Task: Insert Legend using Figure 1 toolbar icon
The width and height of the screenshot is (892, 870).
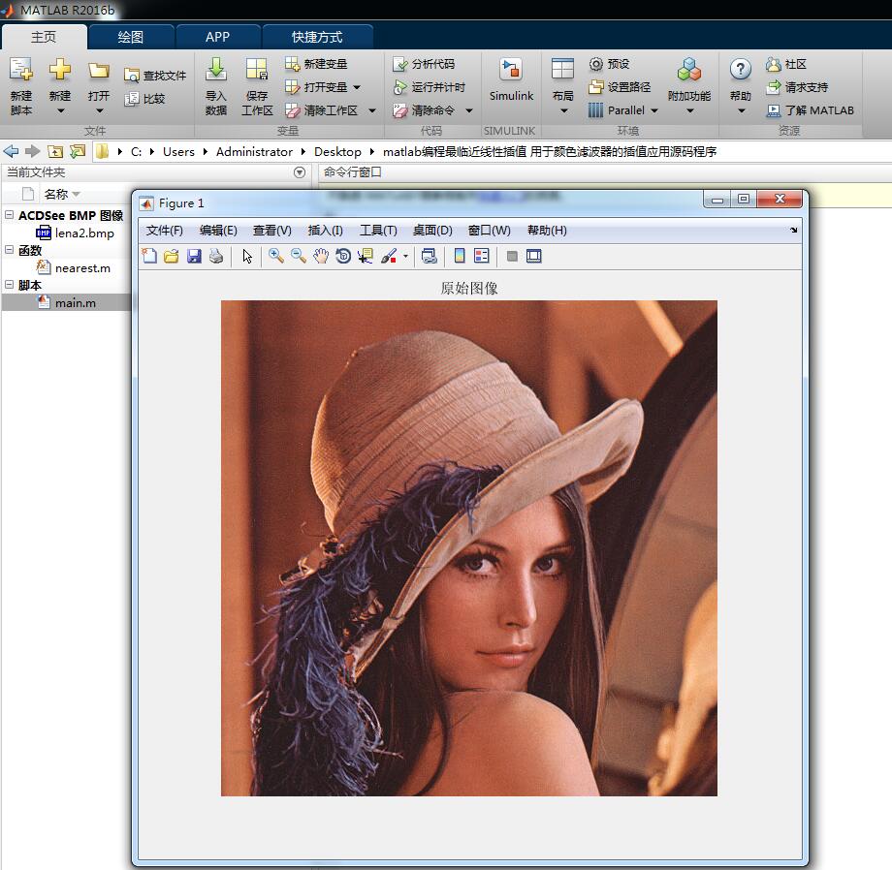Action: [481, 257]
